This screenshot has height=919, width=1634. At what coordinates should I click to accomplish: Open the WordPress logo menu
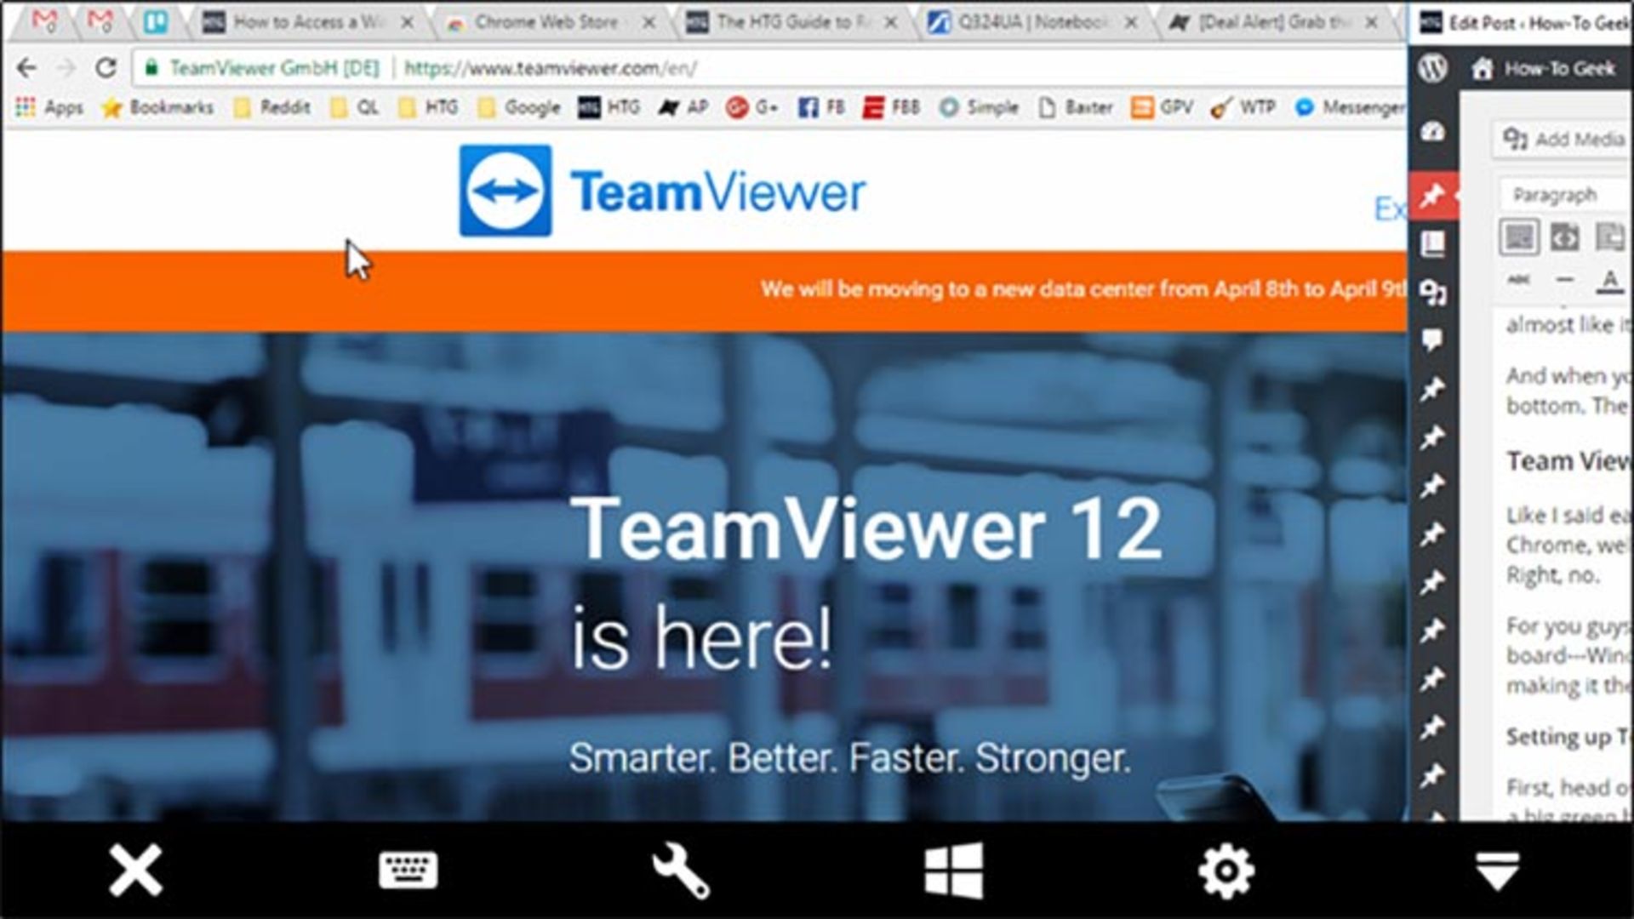tap(1433, 68)
